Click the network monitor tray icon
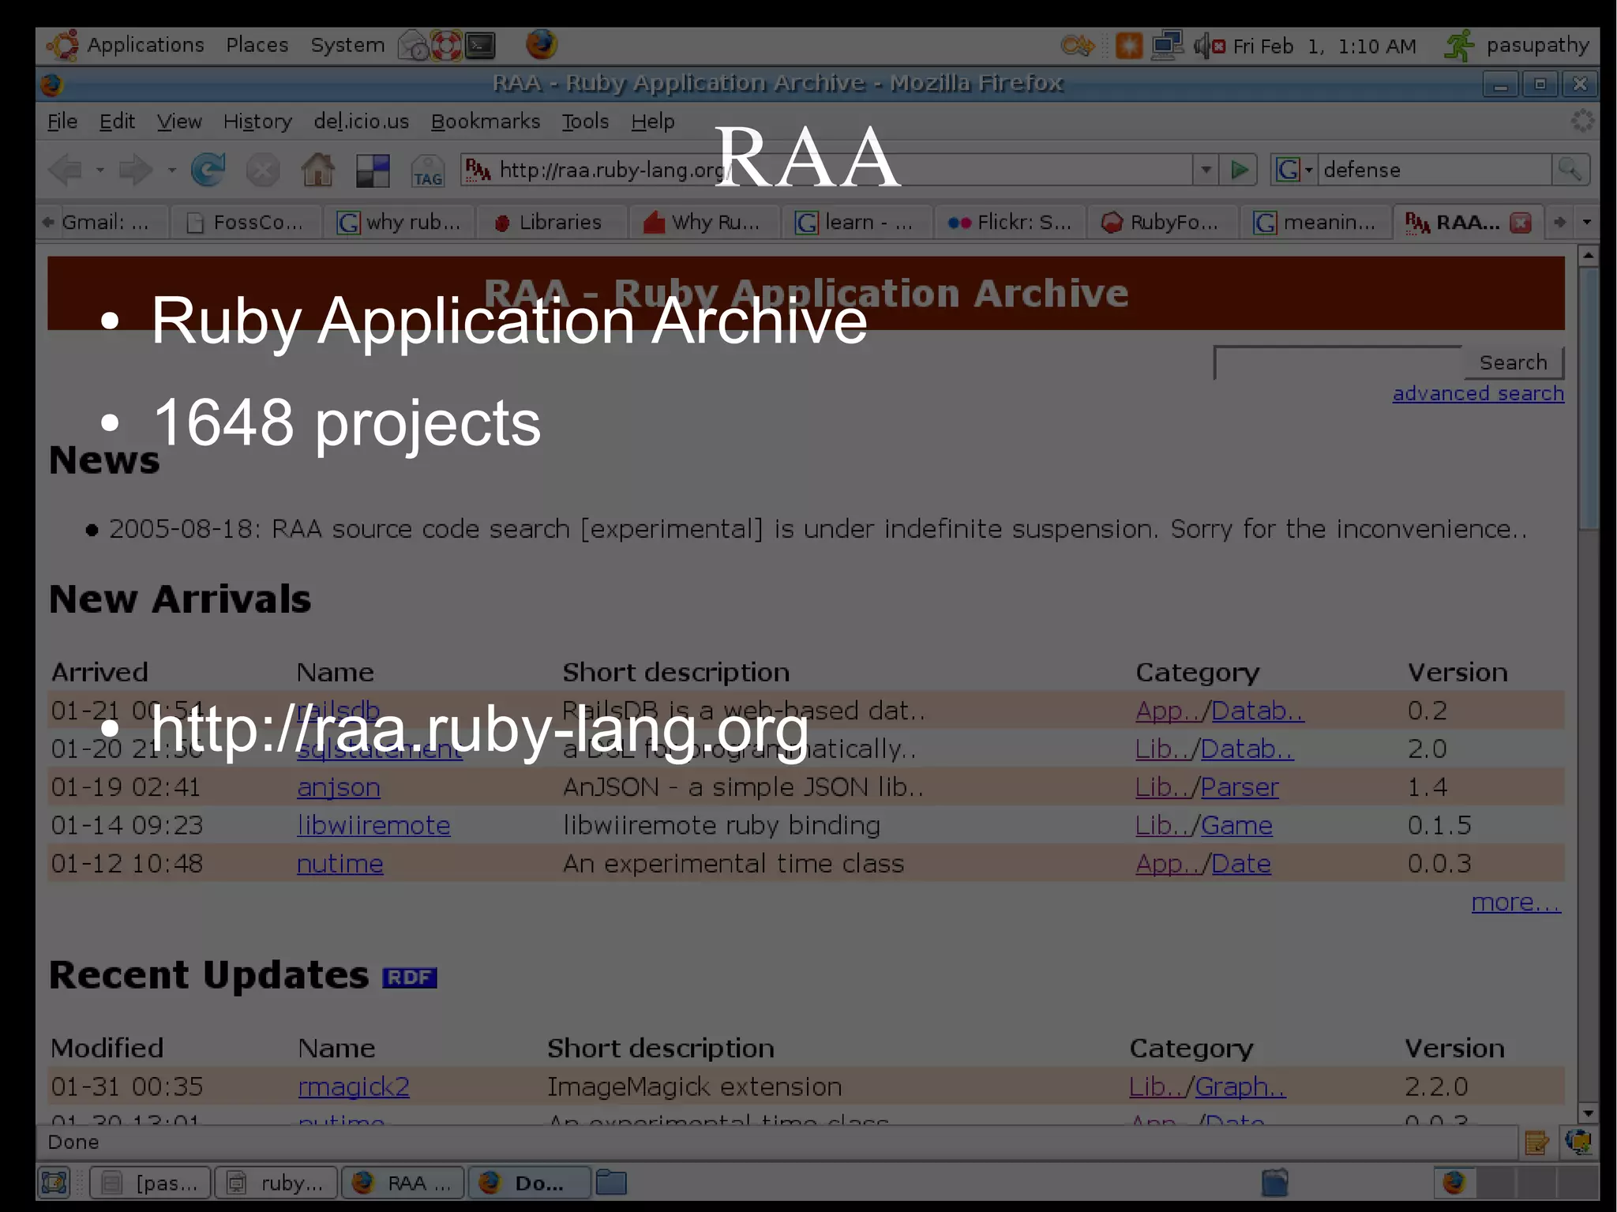Viewport: 1617px width, 1212px height. coord(1167,46)
